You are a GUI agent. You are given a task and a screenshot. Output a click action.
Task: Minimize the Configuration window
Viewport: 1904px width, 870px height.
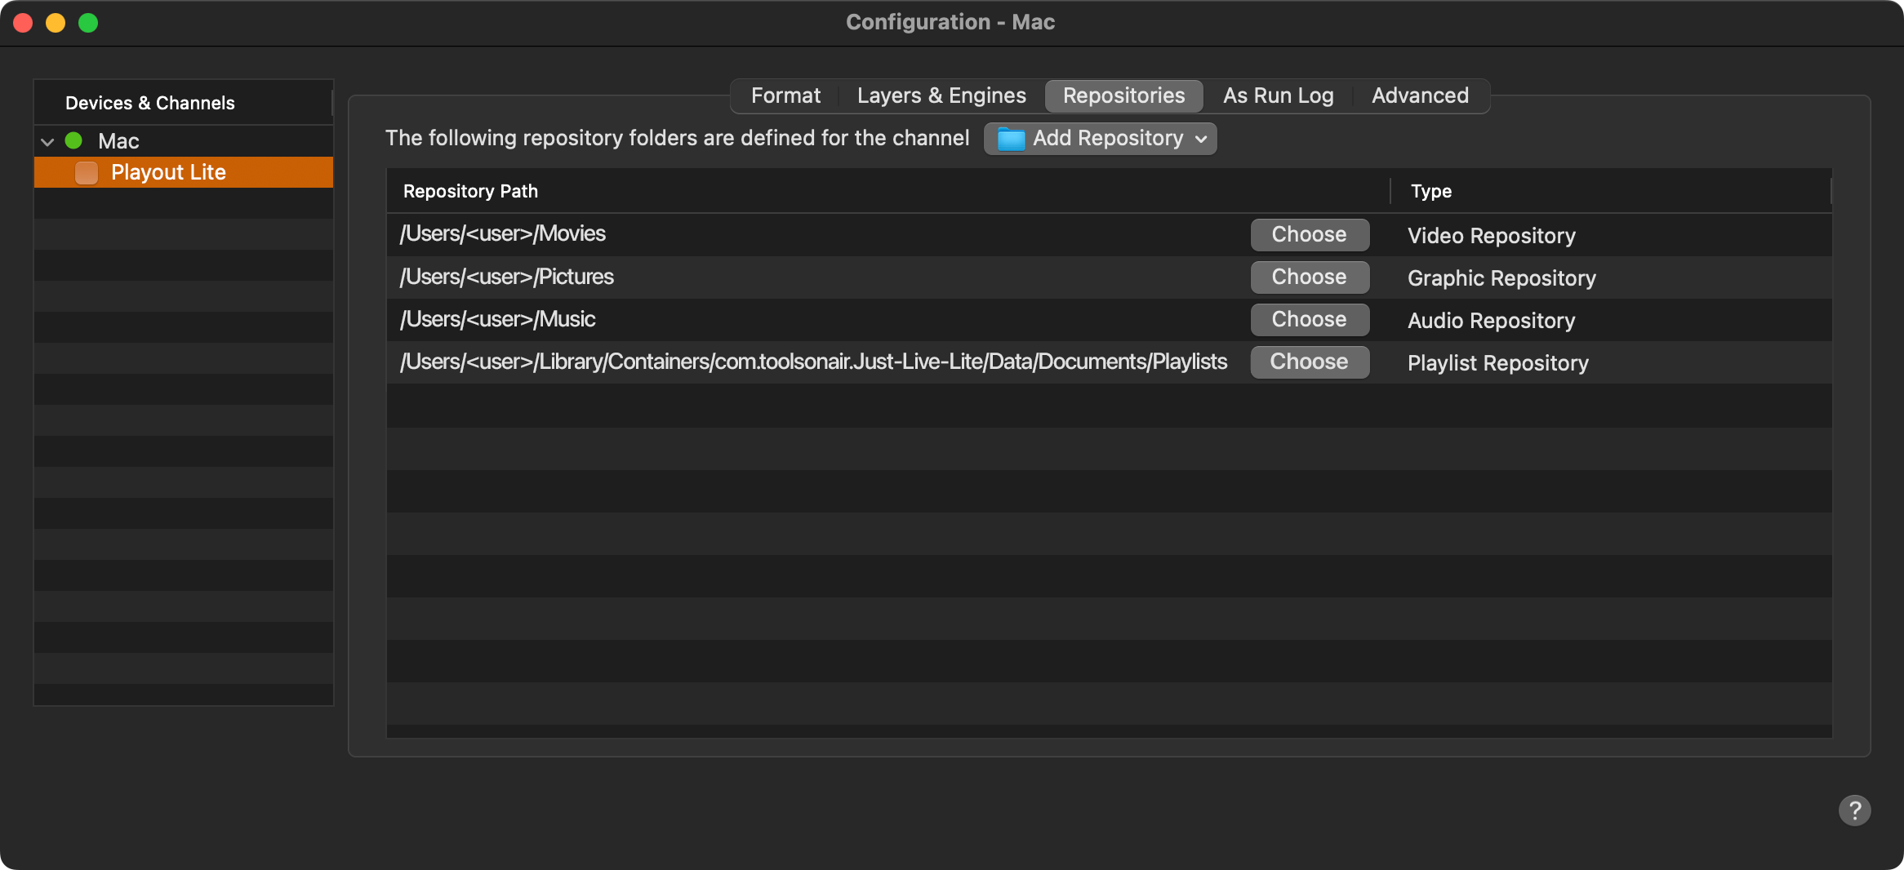pyautogui.click(x=56, y=23)
